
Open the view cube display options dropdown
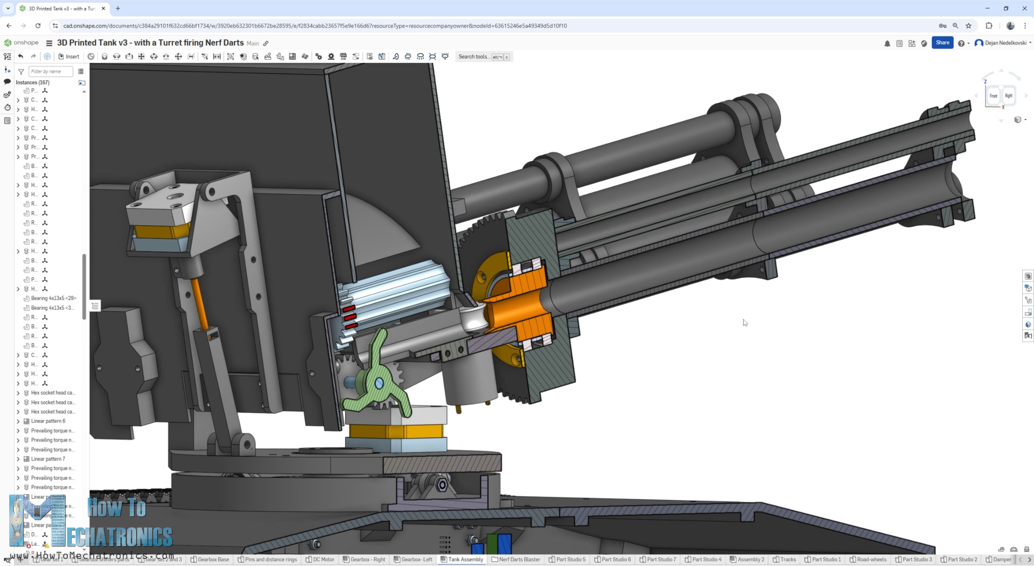[x=1019, y=120]
